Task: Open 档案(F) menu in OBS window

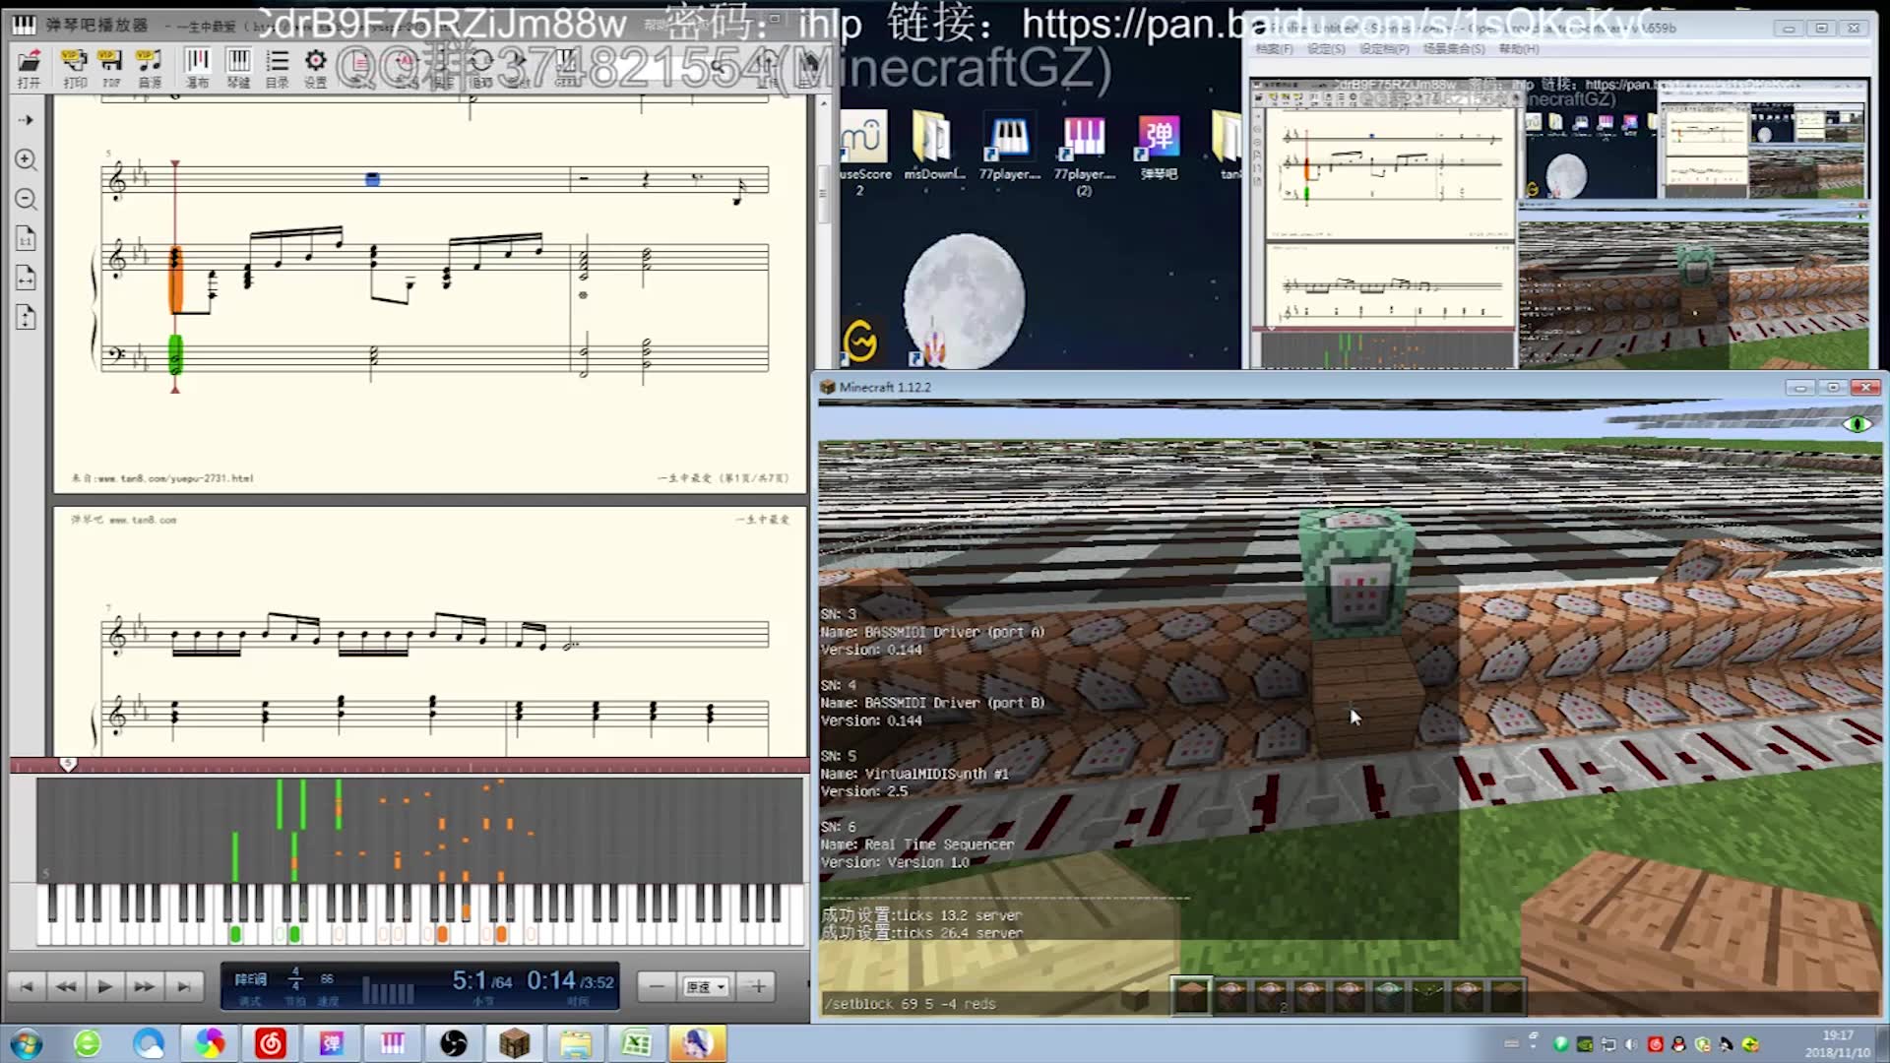Action: (1274, 48)
